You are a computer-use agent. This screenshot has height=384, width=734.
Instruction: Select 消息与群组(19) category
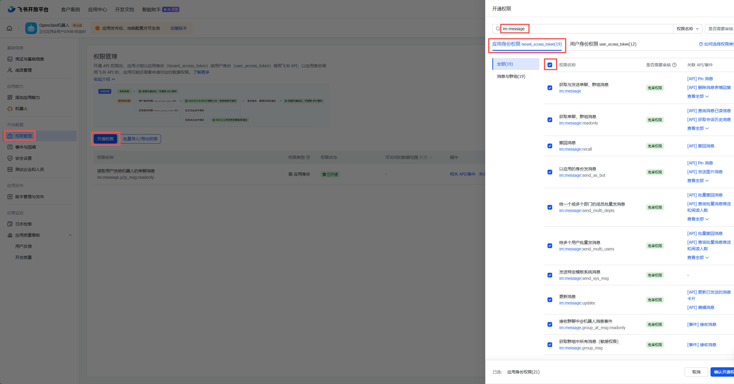point(511,76)
